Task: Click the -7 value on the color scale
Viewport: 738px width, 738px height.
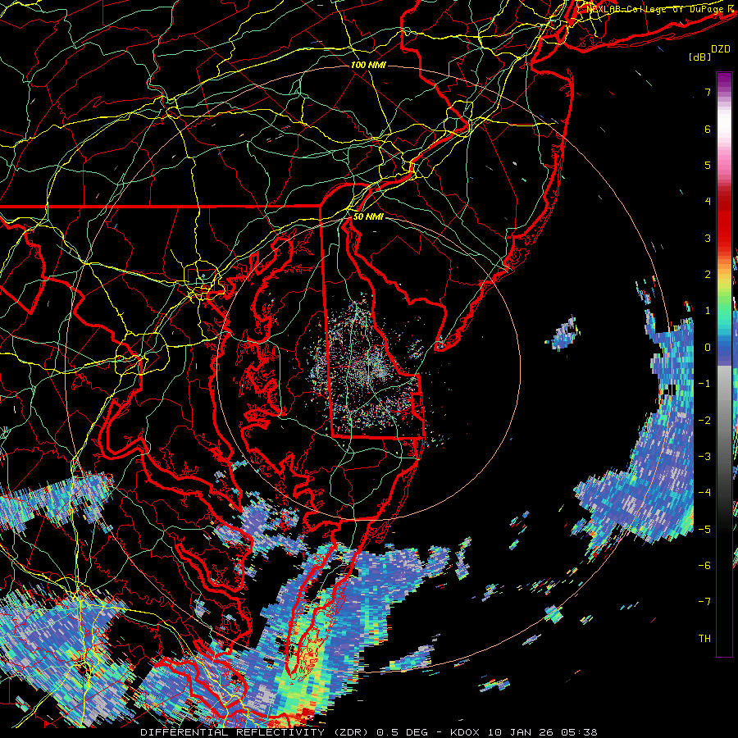Action: coord(704,602)
